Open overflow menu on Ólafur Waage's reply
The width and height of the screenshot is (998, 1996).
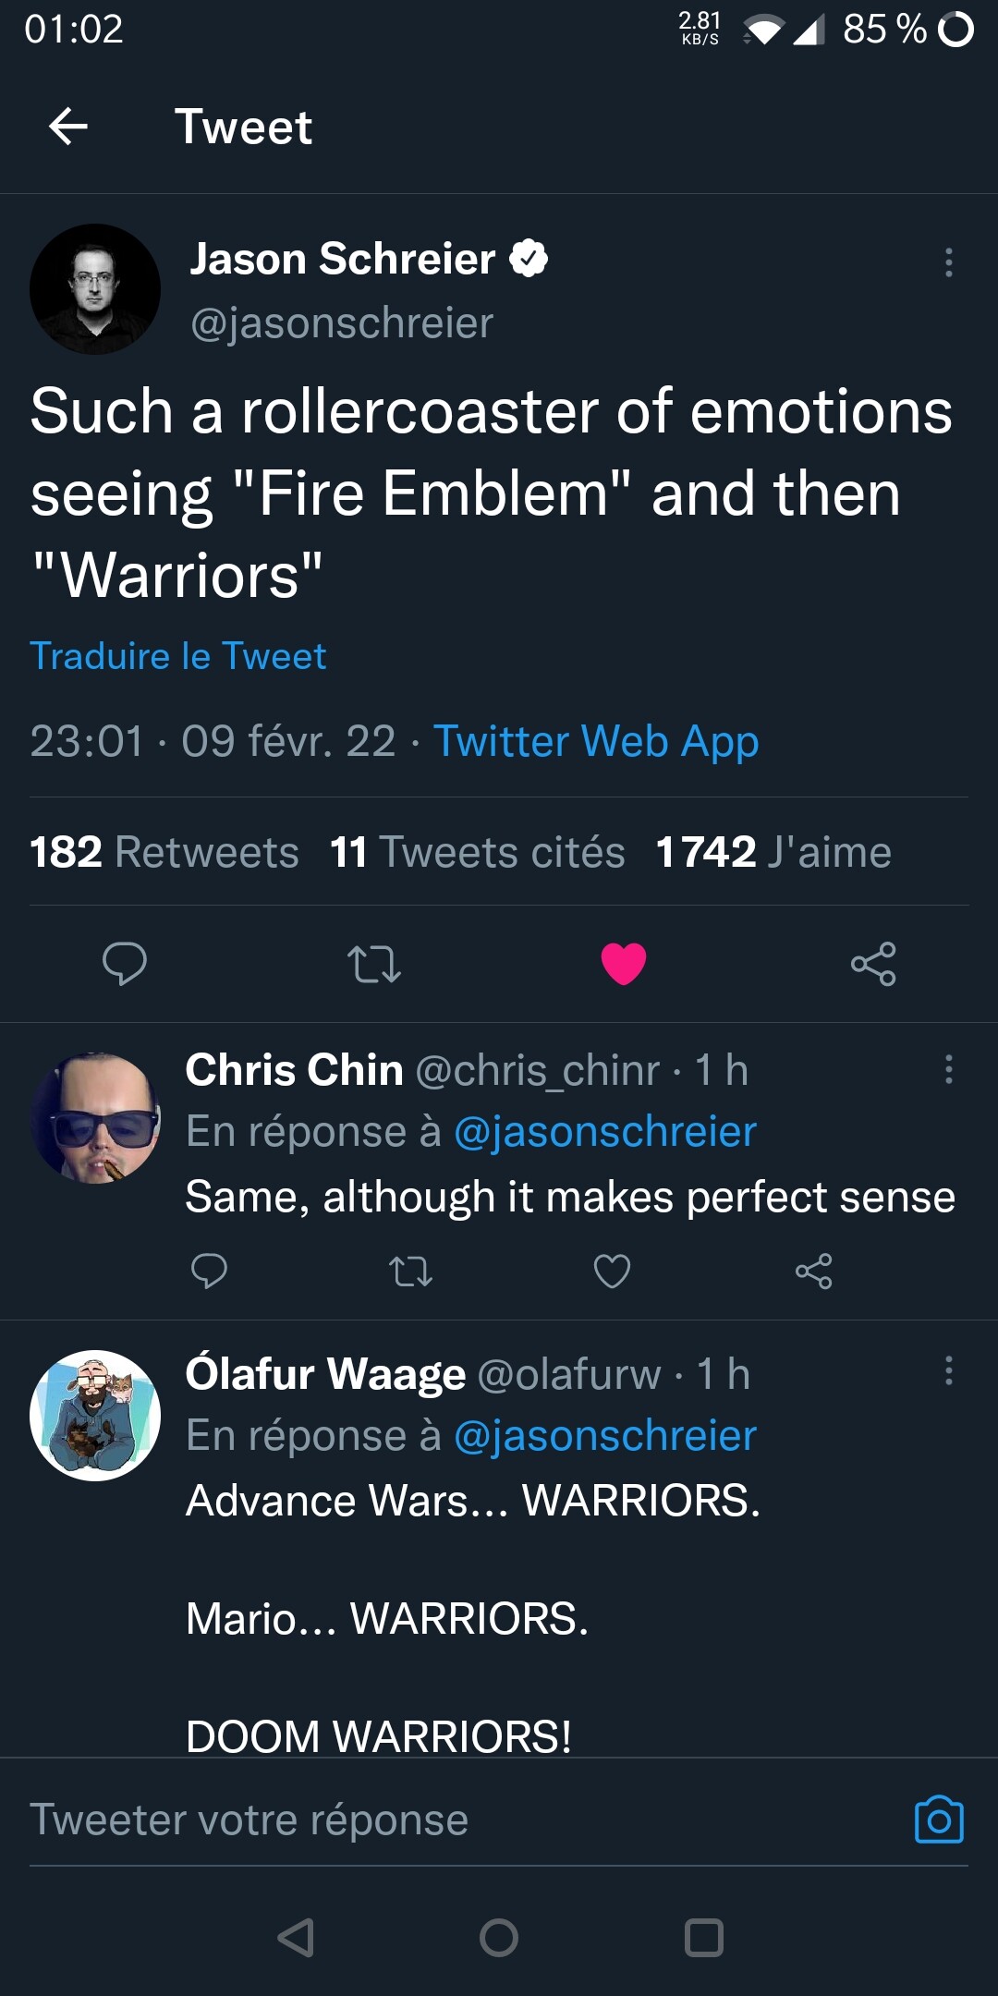(948, 1370)
